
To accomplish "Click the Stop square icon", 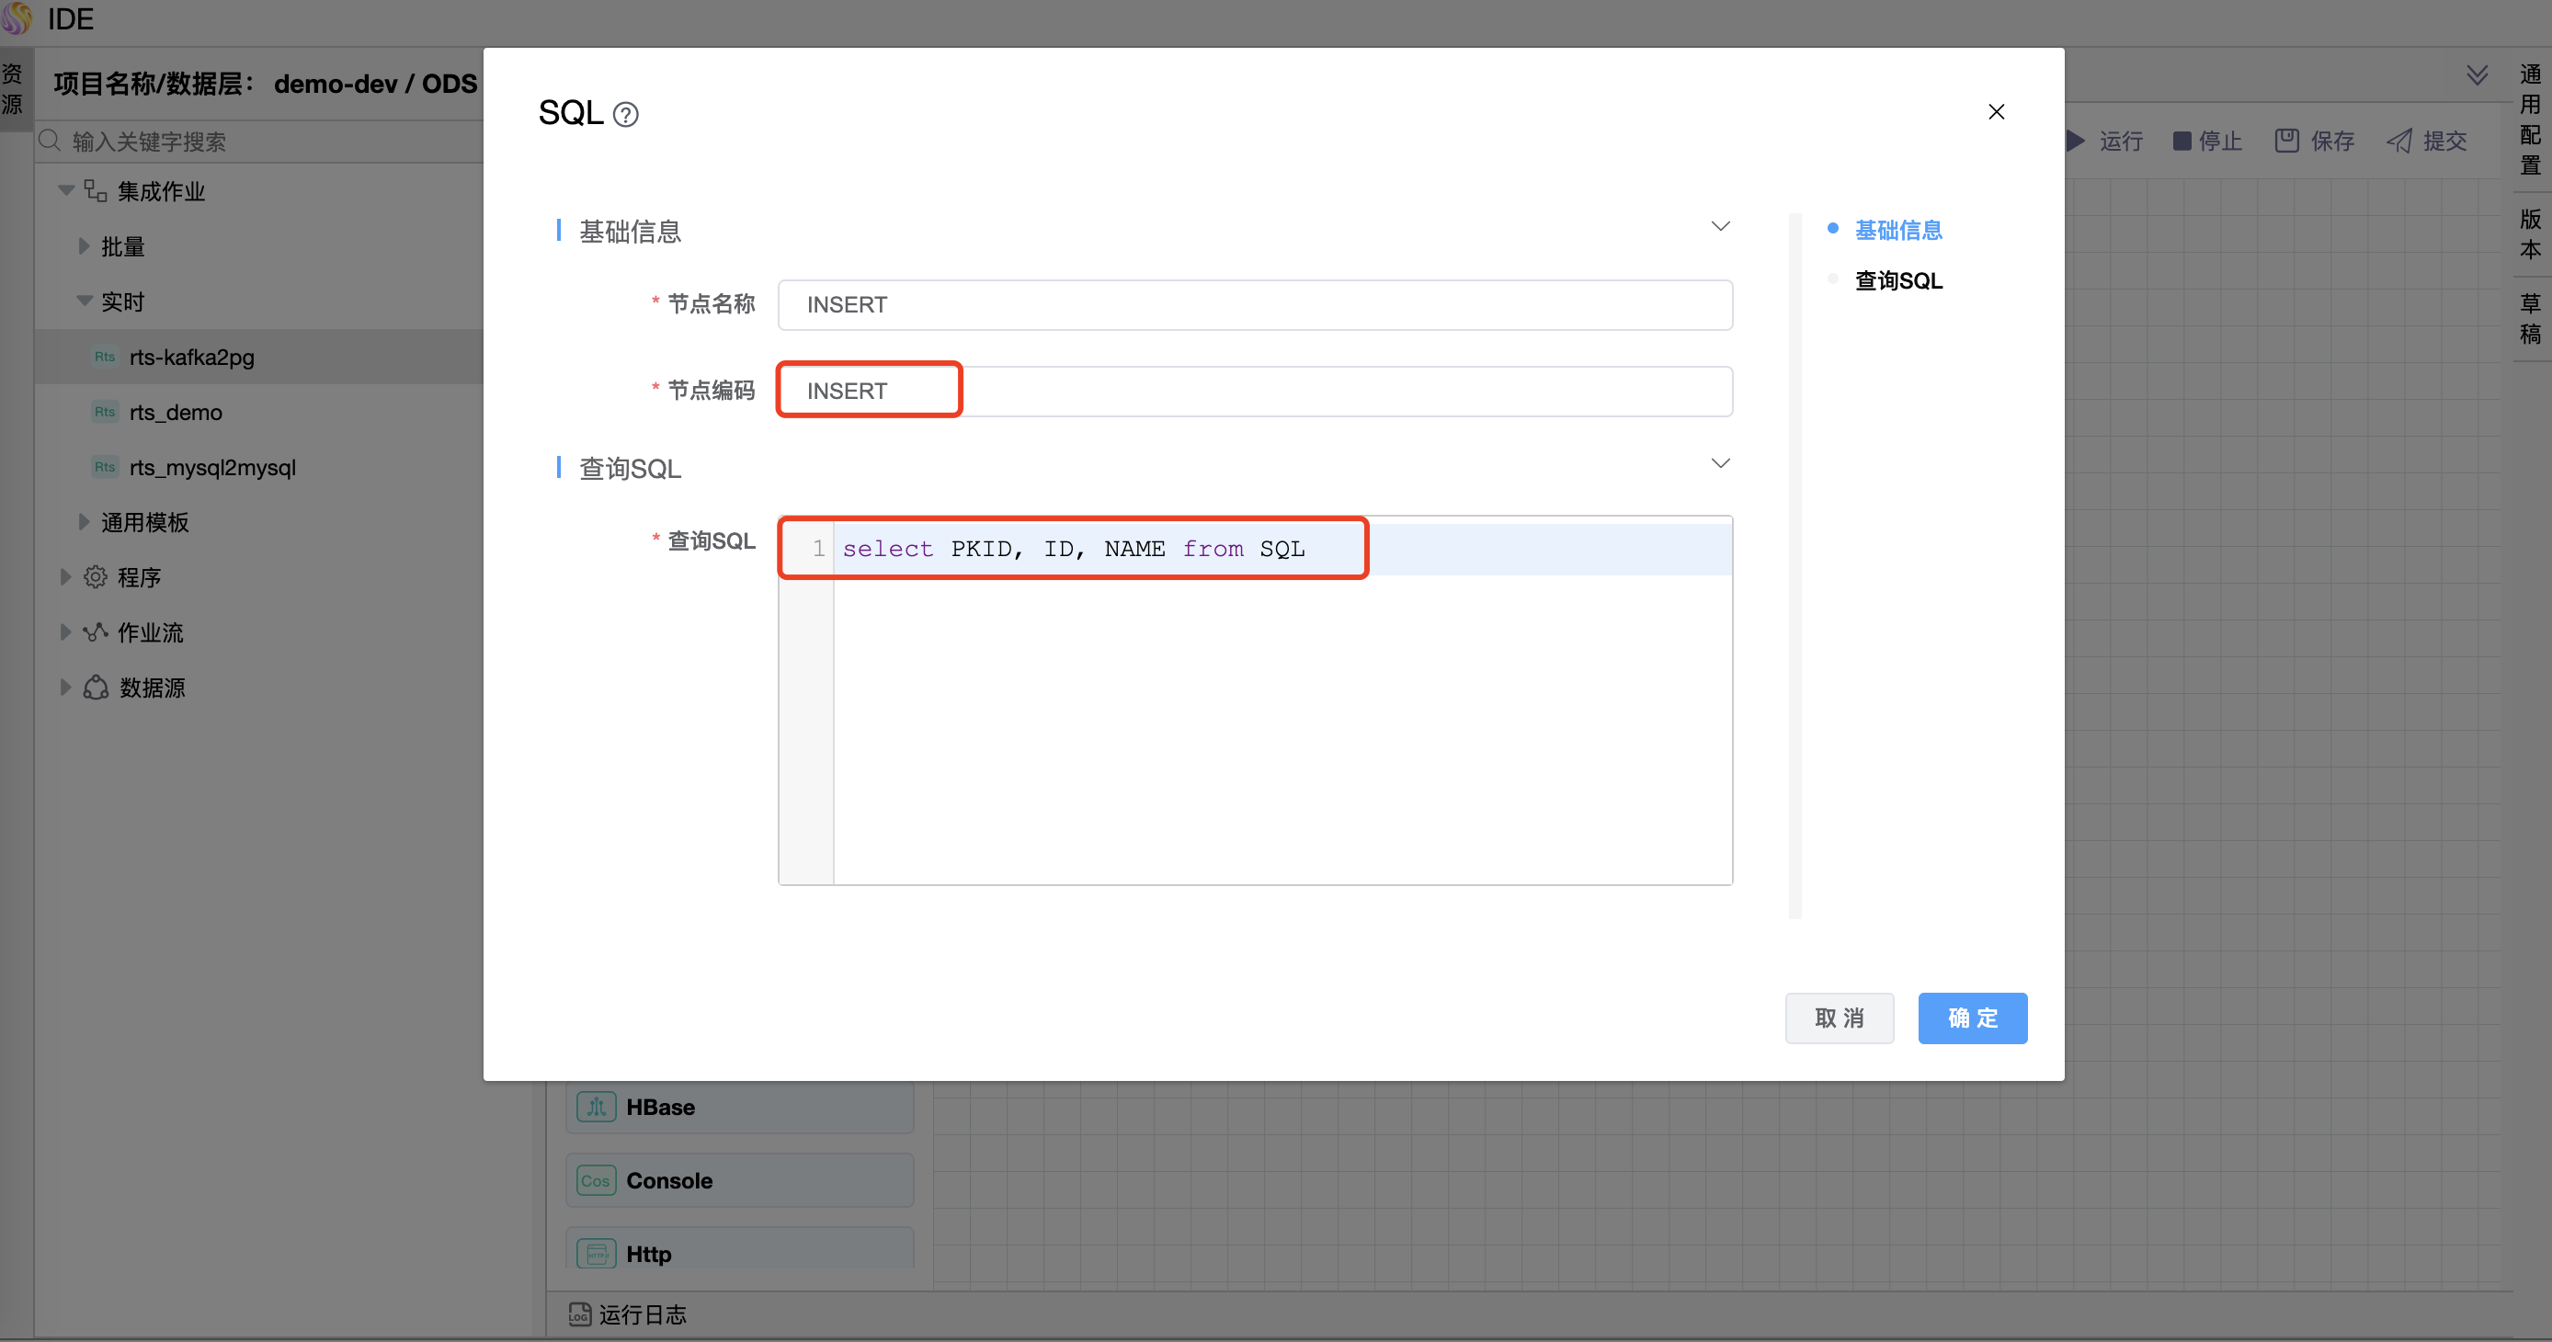I will click(x=2182, y=141).
